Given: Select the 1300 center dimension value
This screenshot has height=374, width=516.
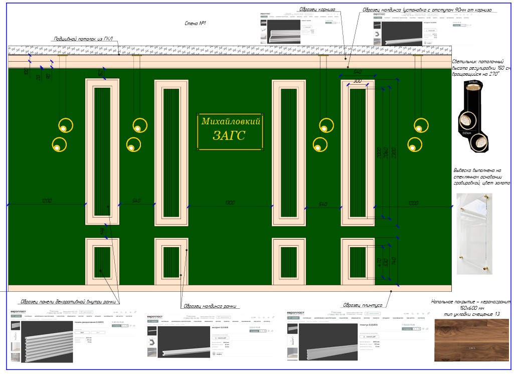Looking at the screenshot, I should coord(230,203).
